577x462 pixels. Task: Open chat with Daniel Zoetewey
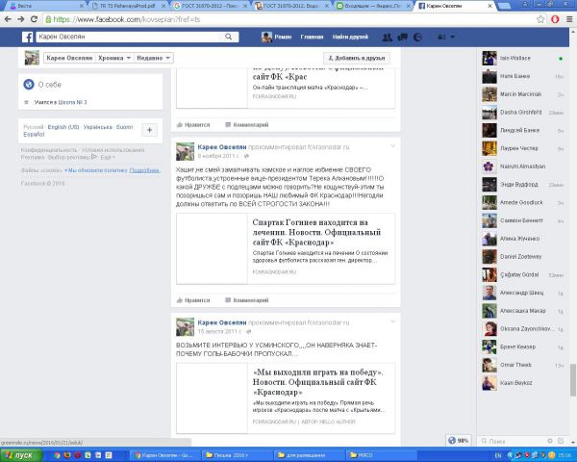pyautogui.click(x=523, y=257)
